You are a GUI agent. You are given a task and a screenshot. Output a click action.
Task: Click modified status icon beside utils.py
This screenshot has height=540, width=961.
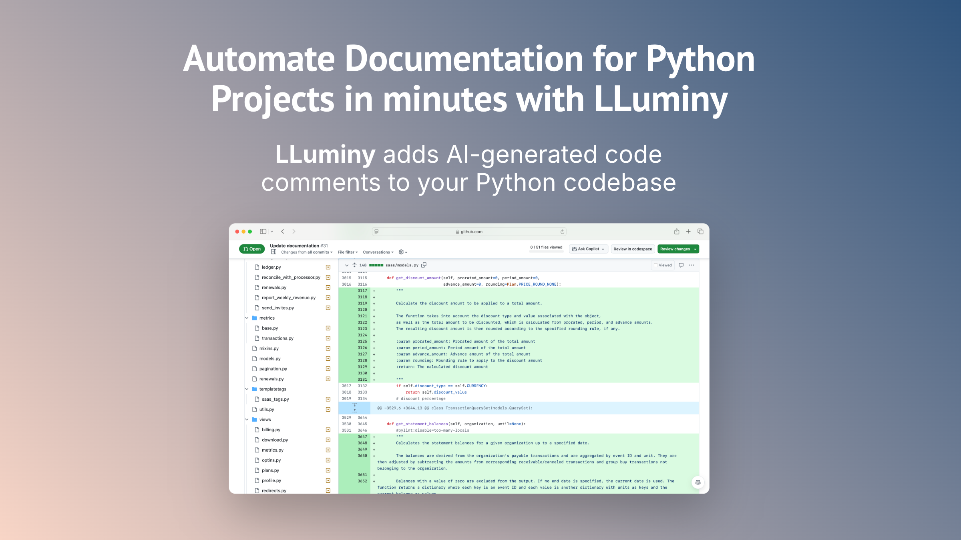click(328, 409)
